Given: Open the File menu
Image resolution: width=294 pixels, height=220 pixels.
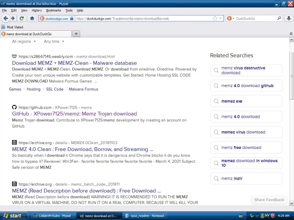Looking at the screenshot, I should click(x=4, y=10).
